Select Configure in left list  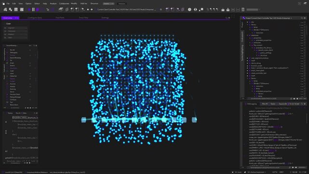13,100
